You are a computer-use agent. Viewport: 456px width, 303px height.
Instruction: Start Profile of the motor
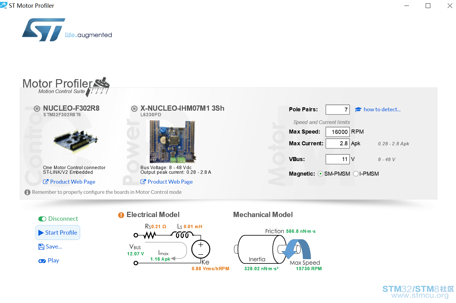pos(58,233)
